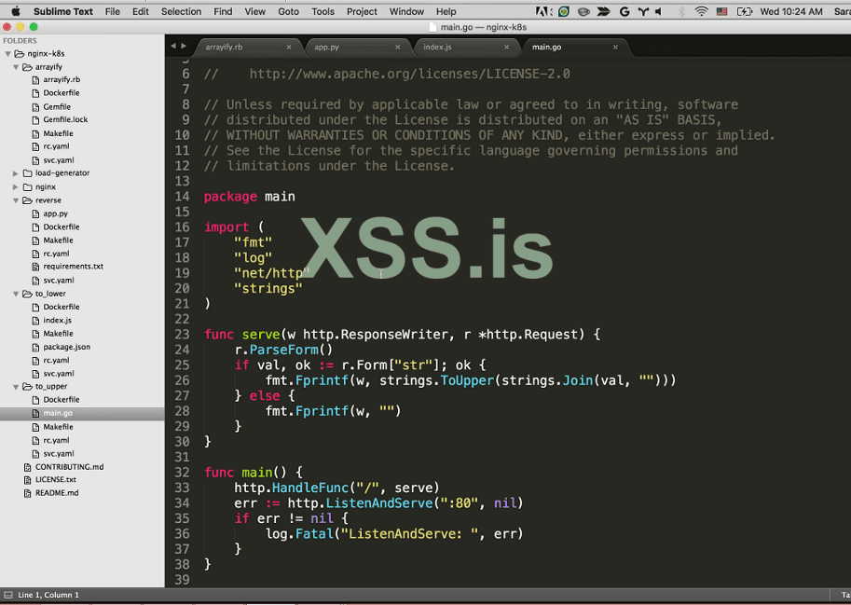Click the load-generator folder icon
The image size is (851, 605).
[x=28, y=173]
